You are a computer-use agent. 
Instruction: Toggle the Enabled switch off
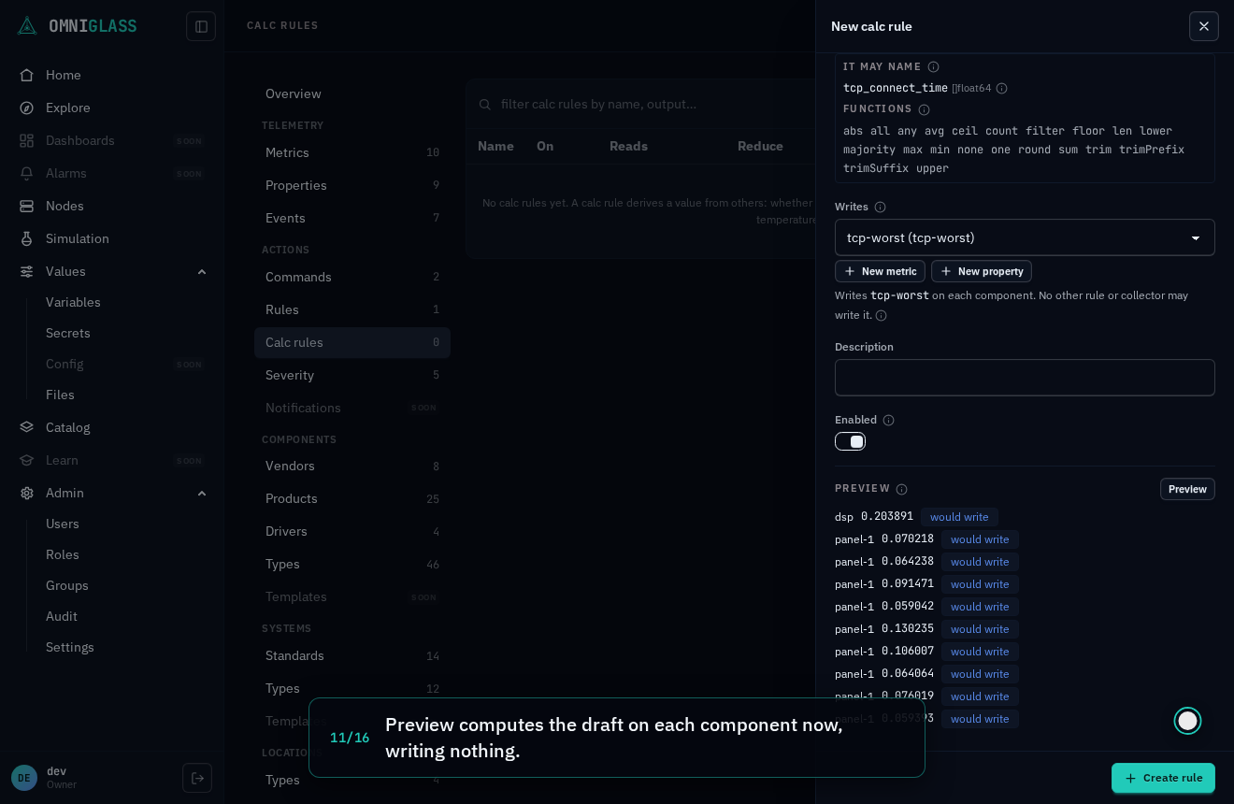coord(850,441)
